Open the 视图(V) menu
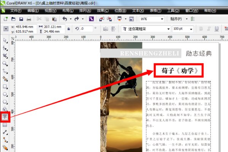The height and width of the screenshot is (152, 228). 51,11
